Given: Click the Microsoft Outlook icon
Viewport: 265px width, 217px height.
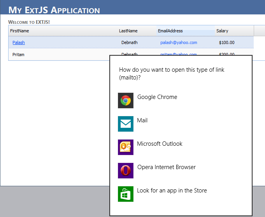Looking at the screenshot, I should point(126,147).
